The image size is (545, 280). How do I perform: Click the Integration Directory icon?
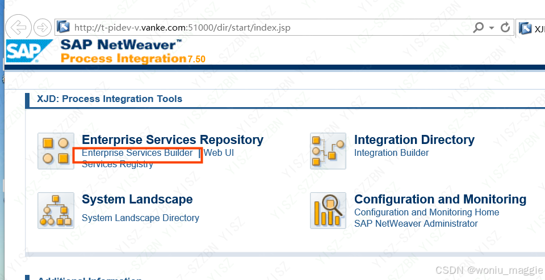coord(328,151)
